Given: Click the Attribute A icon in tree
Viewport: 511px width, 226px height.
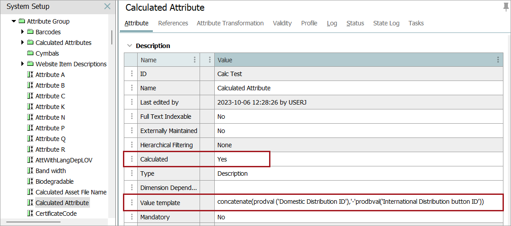Looking at the screenshot, I should click(30, 75).
